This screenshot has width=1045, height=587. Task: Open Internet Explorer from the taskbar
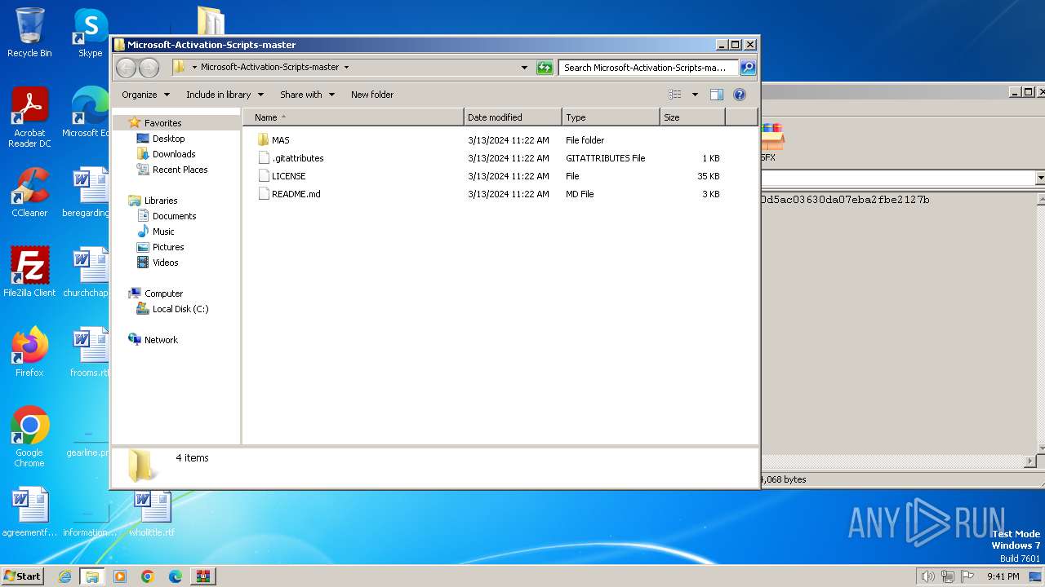point(64,576)
